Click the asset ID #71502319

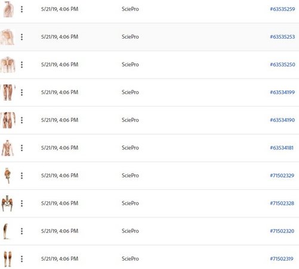click(x=282, y=259)
